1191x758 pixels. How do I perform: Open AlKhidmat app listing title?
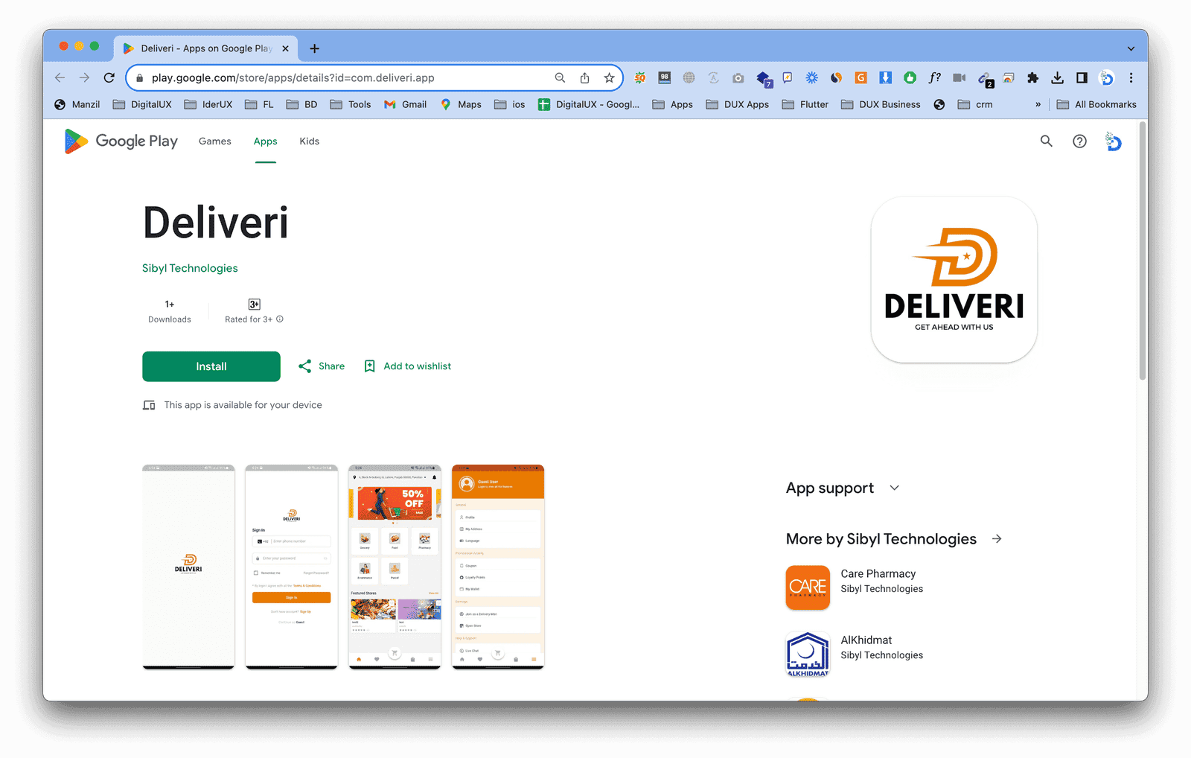pos(866,640)
